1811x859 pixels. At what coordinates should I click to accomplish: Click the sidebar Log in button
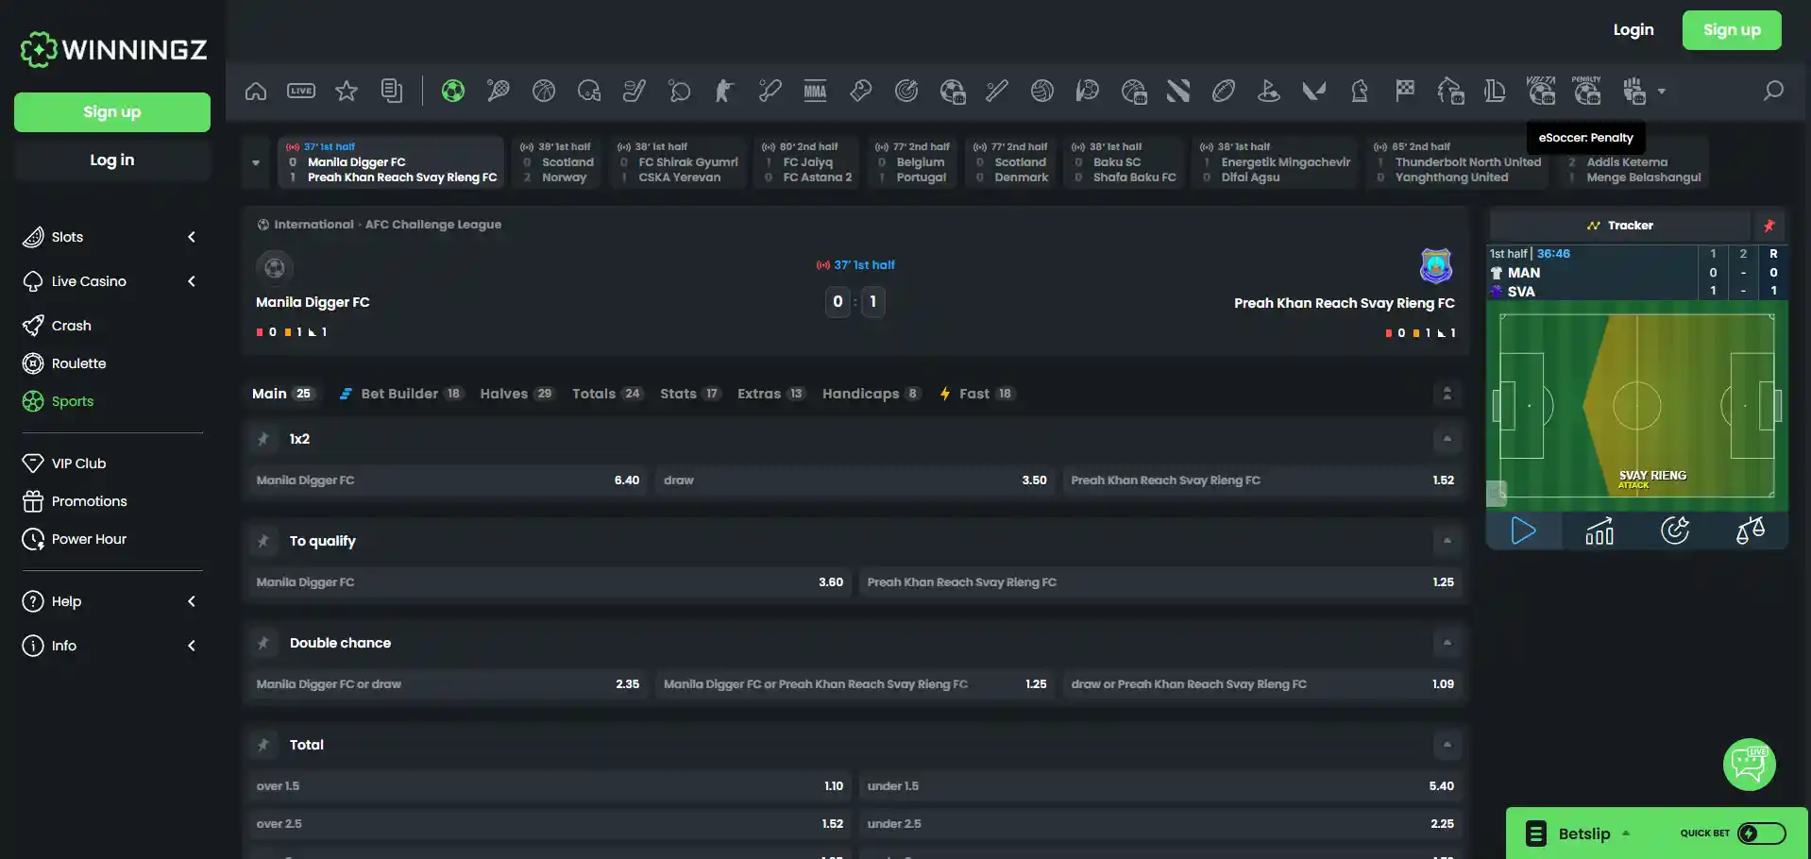112,160
